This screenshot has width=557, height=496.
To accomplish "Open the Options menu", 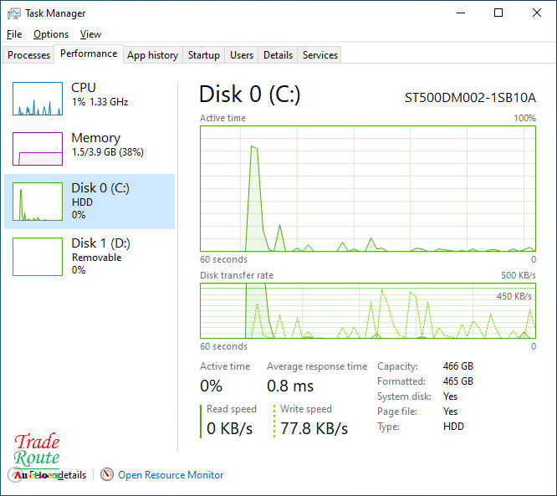I will click(x=51, y=34).
